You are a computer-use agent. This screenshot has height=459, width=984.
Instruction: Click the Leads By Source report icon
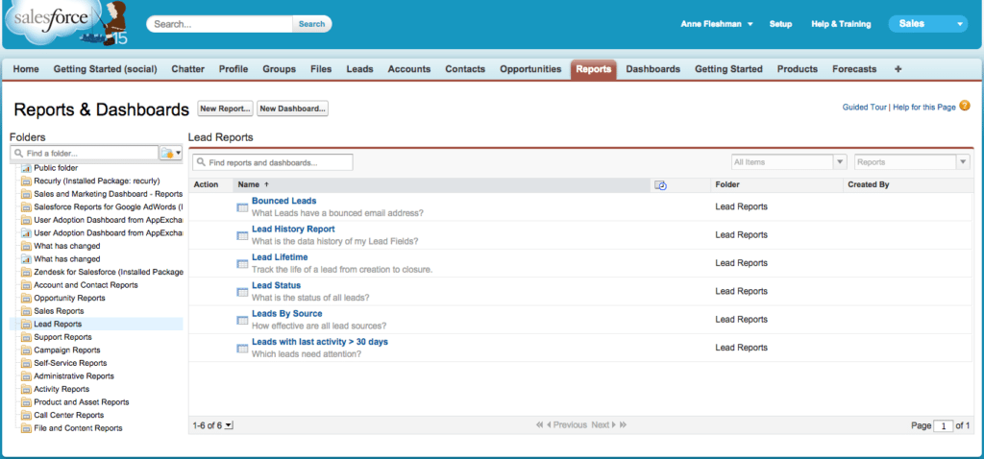point(242,321)
